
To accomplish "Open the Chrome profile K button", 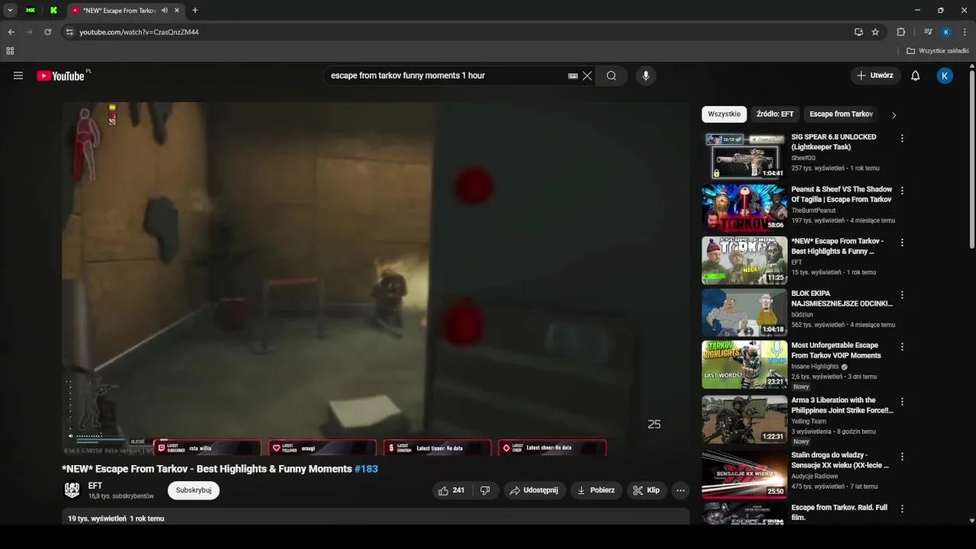I will pos(946,32).
